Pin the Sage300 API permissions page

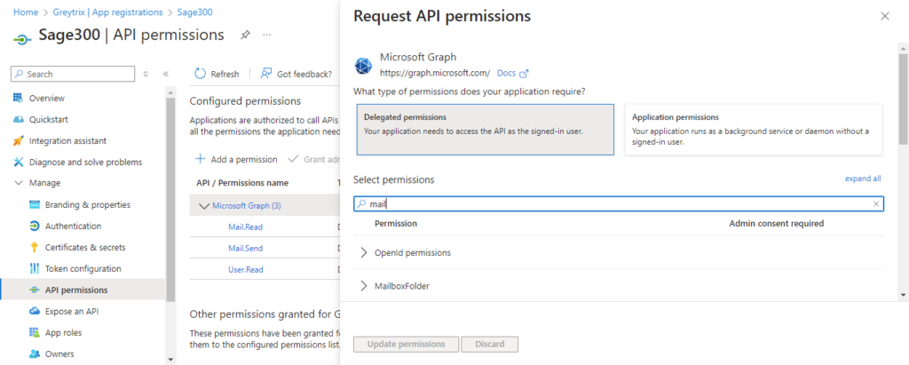pos(245,35)
